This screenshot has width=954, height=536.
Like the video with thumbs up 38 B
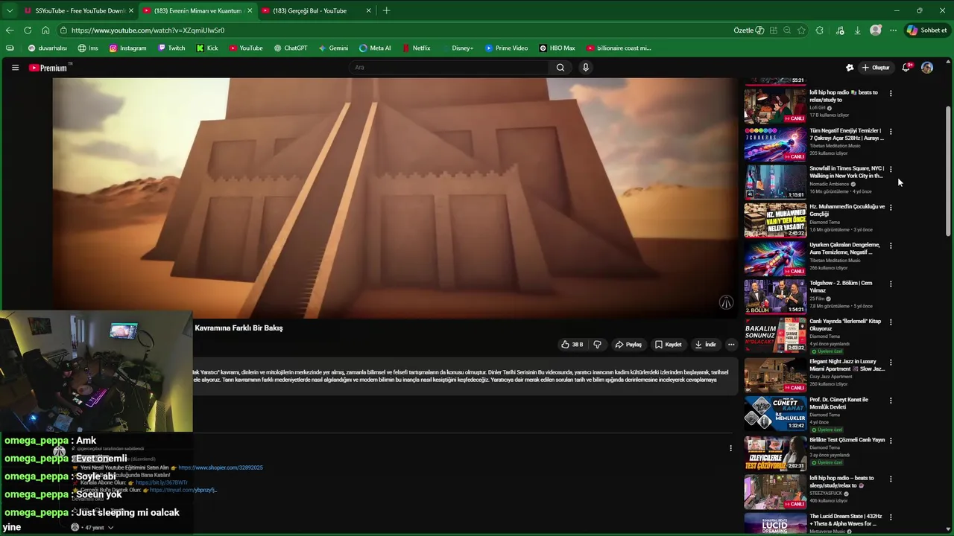coord(572,345)
